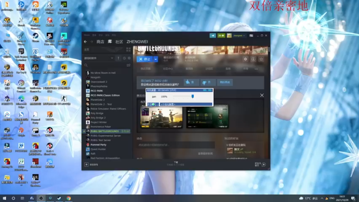Close the post-game summary with X
Screen dimensions: 359x202
262,95
